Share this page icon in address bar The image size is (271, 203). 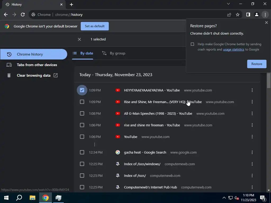[x=229, y=15]
